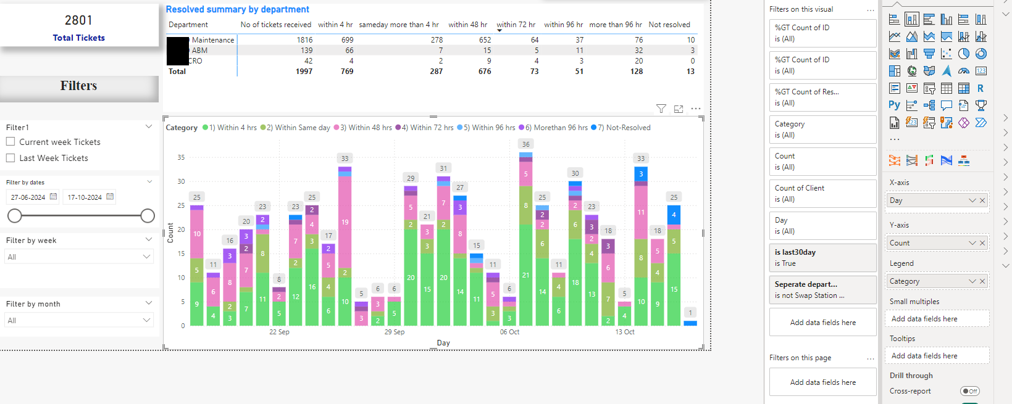The image size is (1012, 404).
Task: Open the X-axis Day field dropdown arrow
Action: [x=972, y=200]
